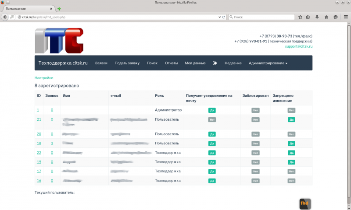The width and height of the screenshot is (351, 210).
Task: Close the Пользователи tab
Action: pos(51,9)
